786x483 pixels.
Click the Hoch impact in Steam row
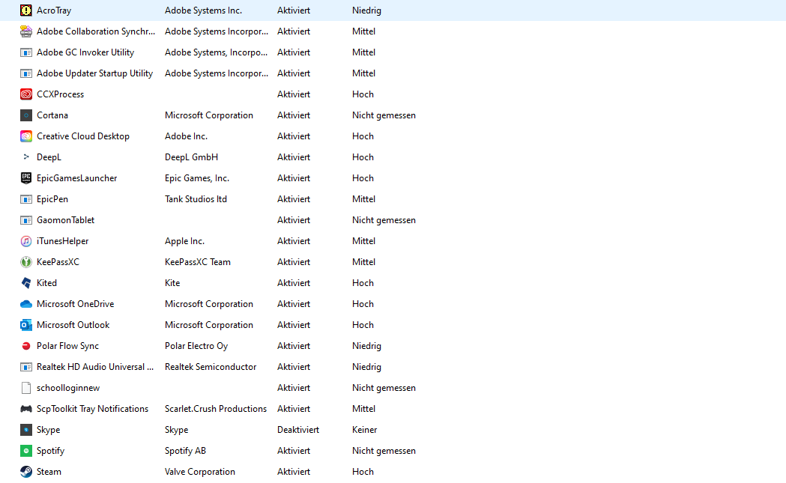coord(363,472)
